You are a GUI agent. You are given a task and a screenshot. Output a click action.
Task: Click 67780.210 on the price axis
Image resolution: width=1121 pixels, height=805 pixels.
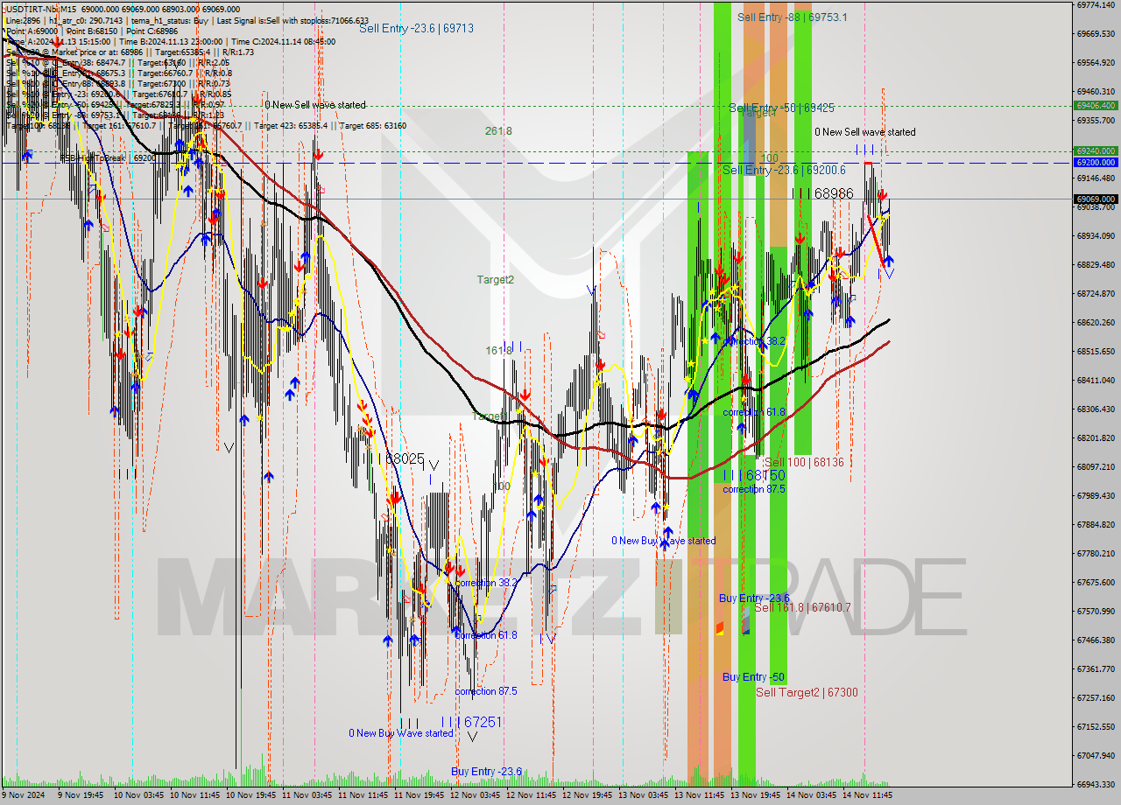(x=1096, y=554)
